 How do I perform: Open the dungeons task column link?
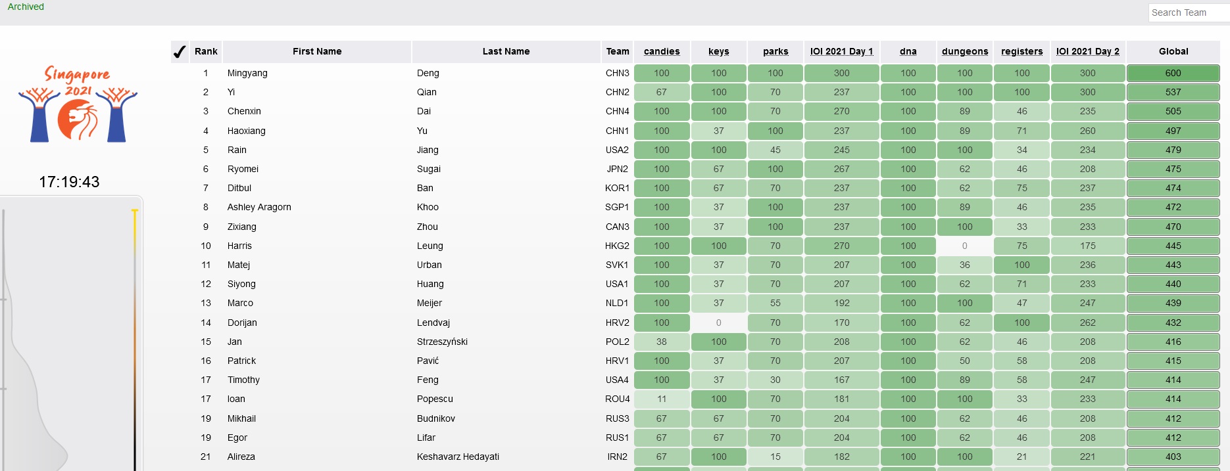(964, 51)
